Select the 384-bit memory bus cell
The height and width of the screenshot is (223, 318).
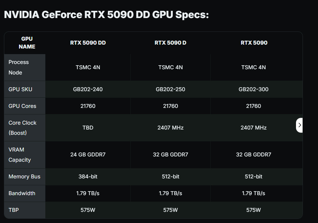[x=88, y=176]
